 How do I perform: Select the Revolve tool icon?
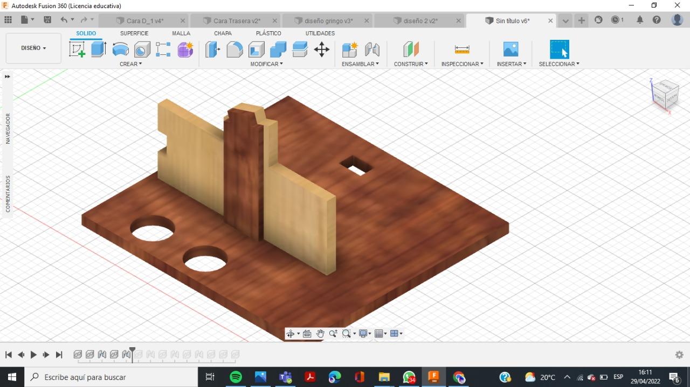click(x=121, y=50)
